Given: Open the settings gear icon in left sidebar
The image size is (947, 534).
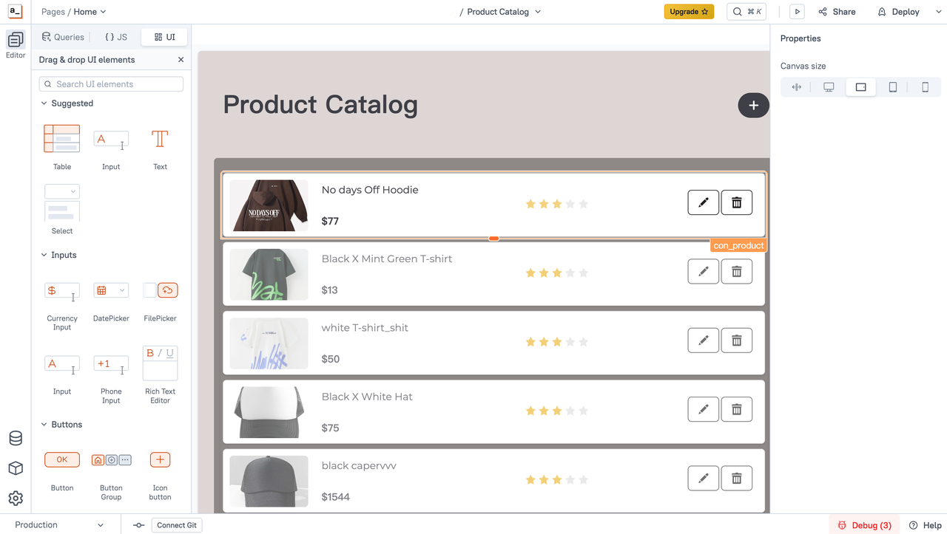Looking at the screenshot, I should [16, 498].
